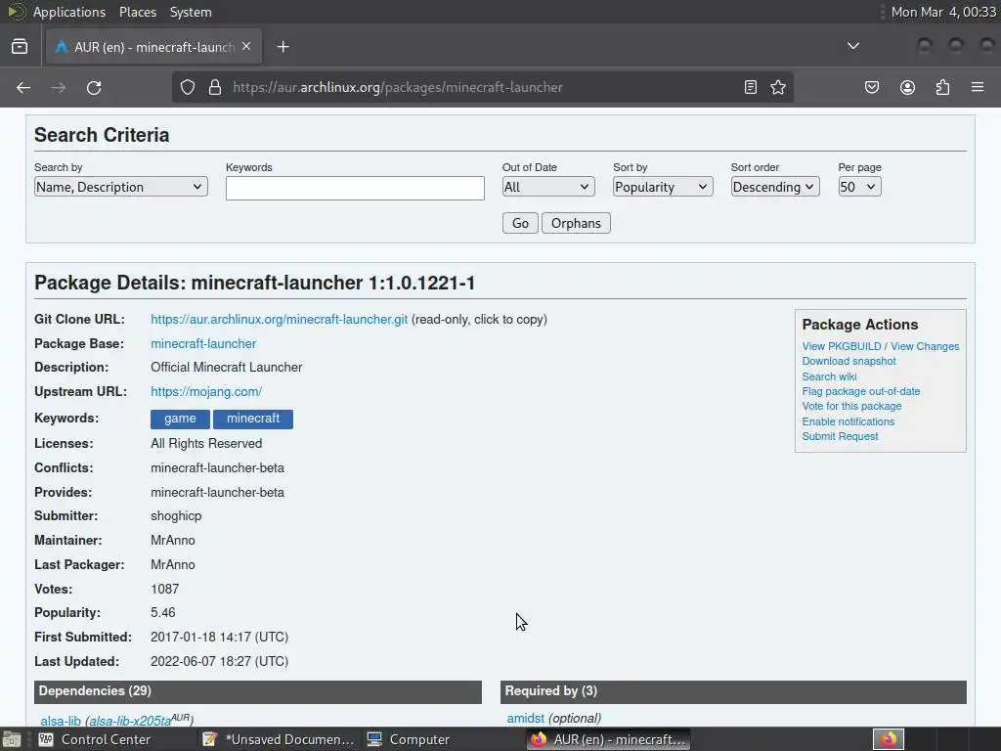Open the Places menu

(x=137, y=12)
